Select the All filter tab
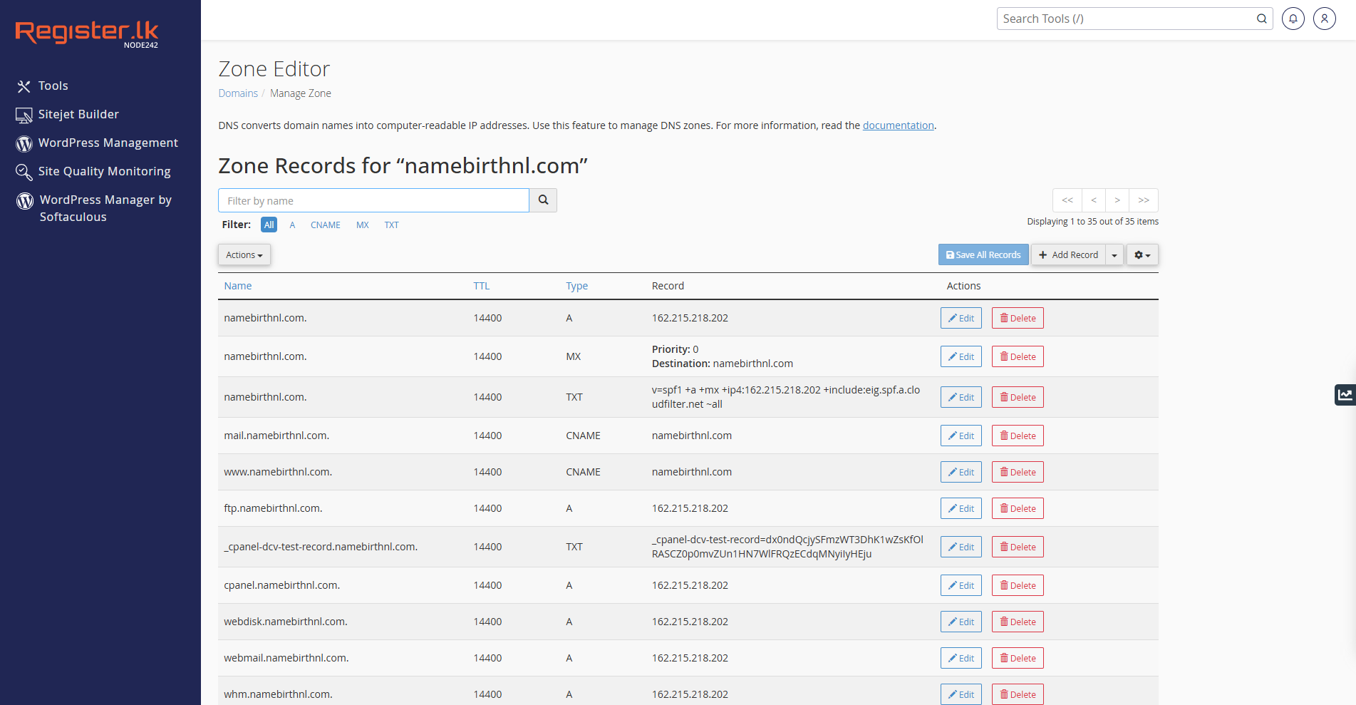 pos(269,225)
